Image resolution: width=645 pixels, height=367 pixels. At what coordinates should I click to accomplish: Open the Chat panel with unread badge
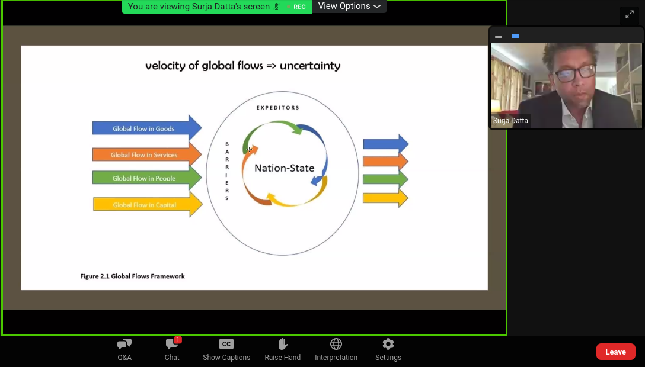point(172,349)
